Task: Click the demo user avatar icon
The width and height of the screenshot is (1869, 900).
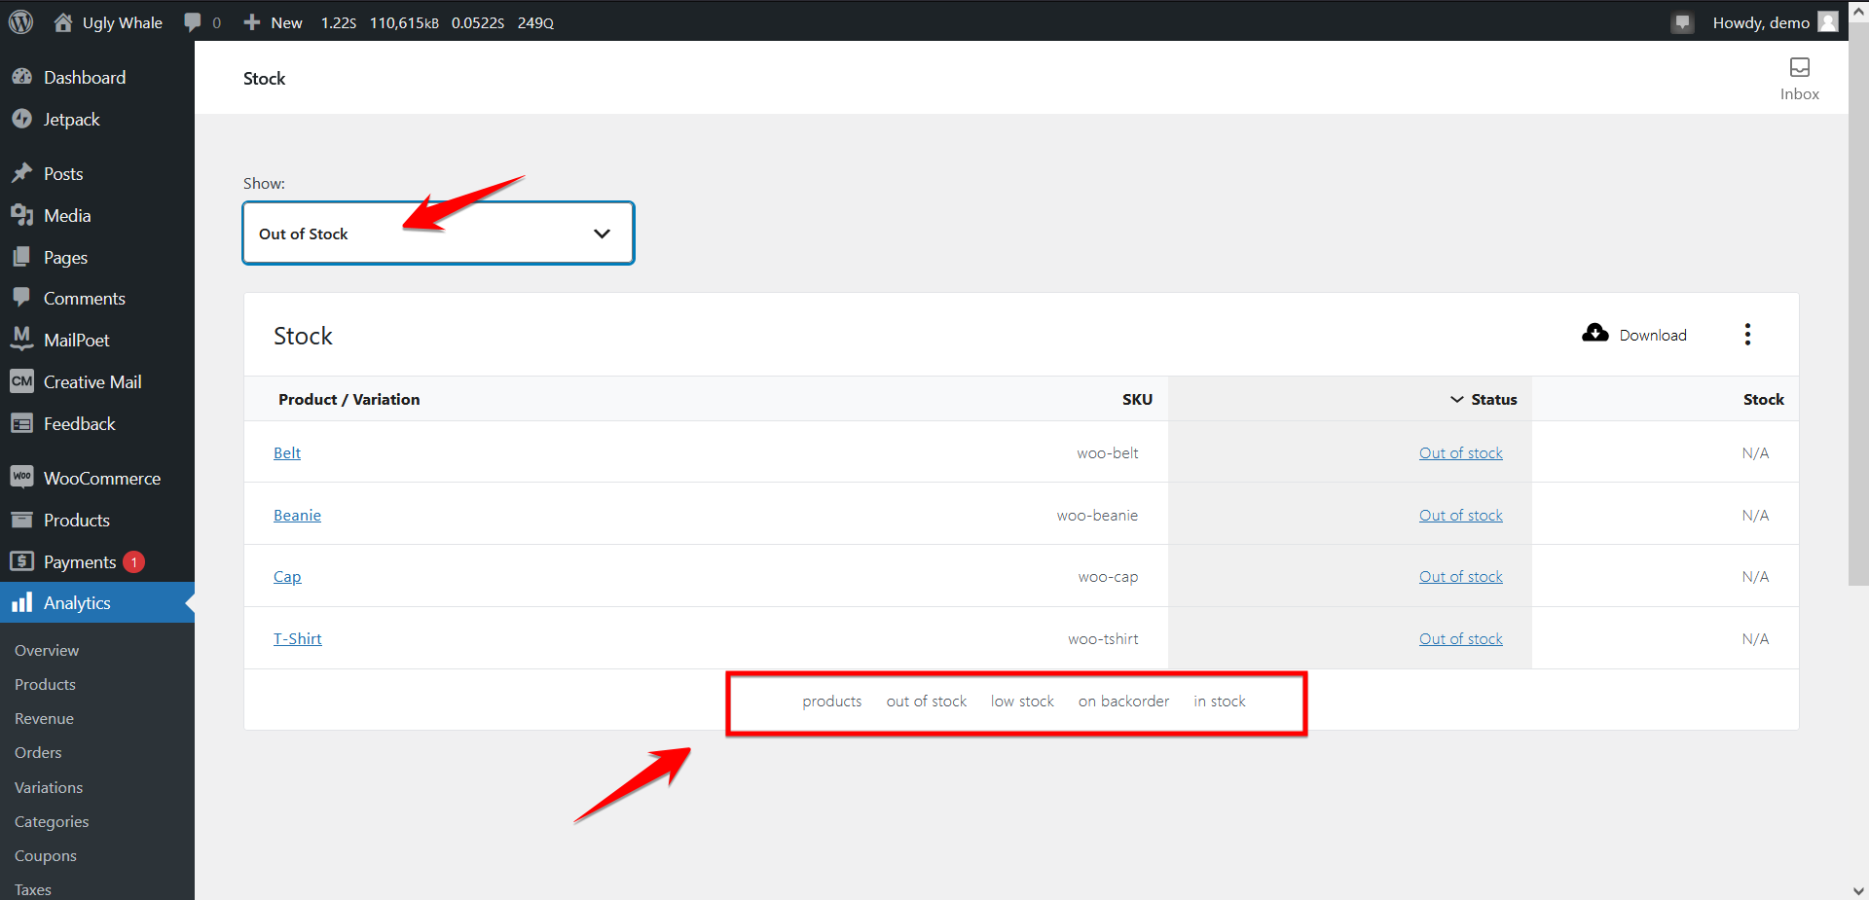Action: tap(1827, 21)
